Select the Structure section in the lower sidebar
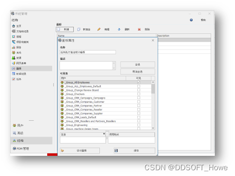 click(x=32, y=140)
